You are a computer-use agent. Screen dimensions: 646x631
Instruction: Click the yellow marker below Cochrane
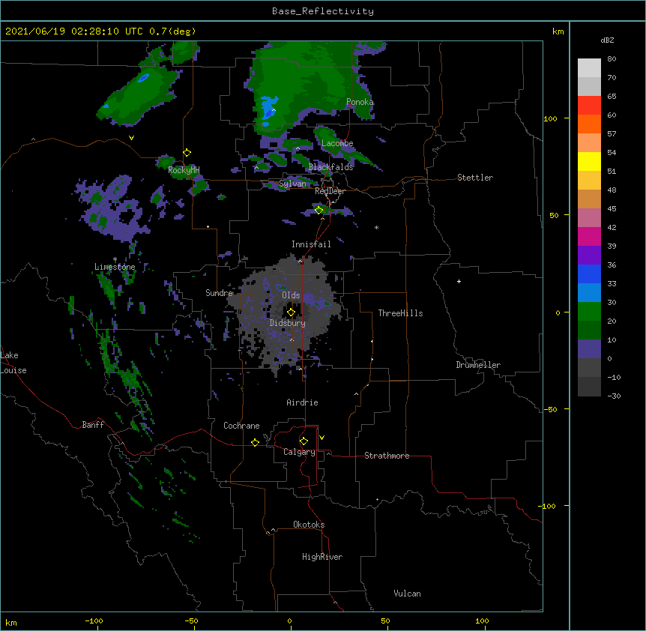pyautogui.click(x=255, y=442)
